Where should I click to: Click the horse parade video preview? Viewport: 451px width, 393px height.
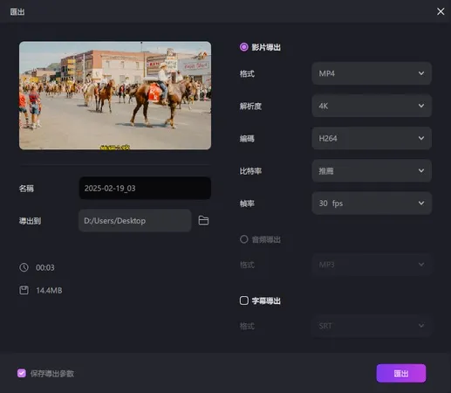[x=115, y=95]
